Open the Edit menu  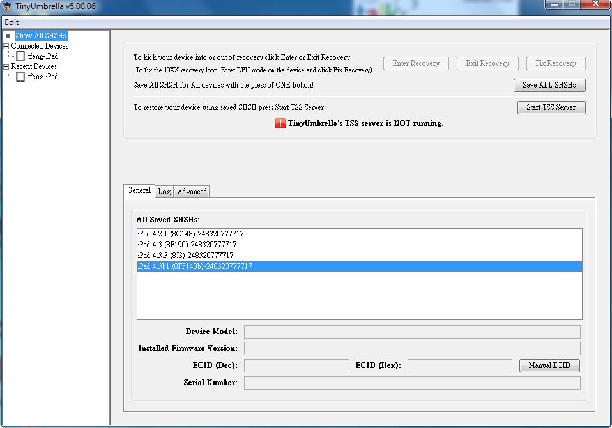[x=11, y=22]
